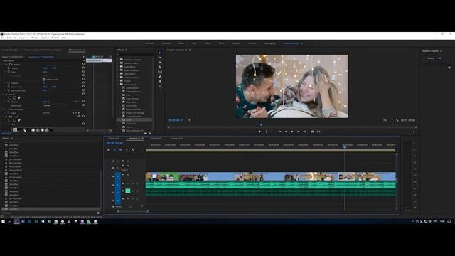Choose the Hand tool
This screenshot has width=455, height=256.
click(160, 82)
